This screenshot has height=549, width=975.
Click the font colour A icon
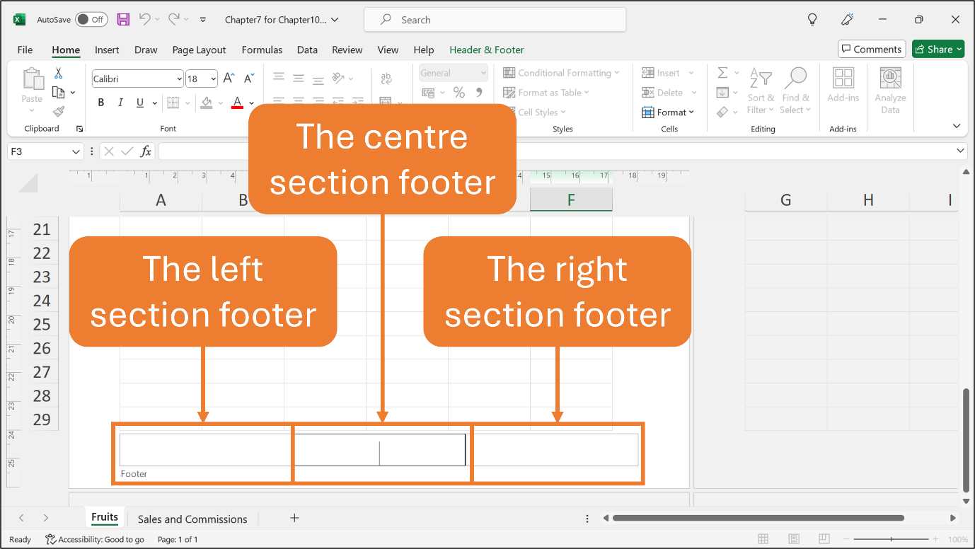click(x=238, y=103)
